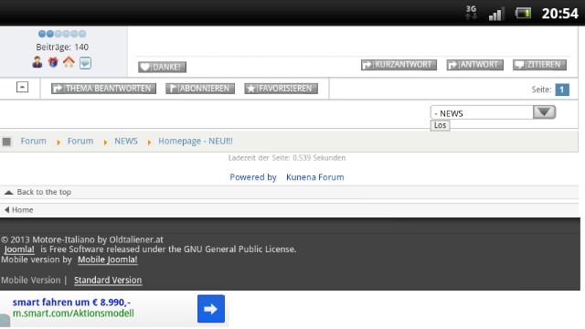Screen dimensions: 585x329
Task: Click the KURZANTWORT quick reply button
Action: tap(399, 65)
